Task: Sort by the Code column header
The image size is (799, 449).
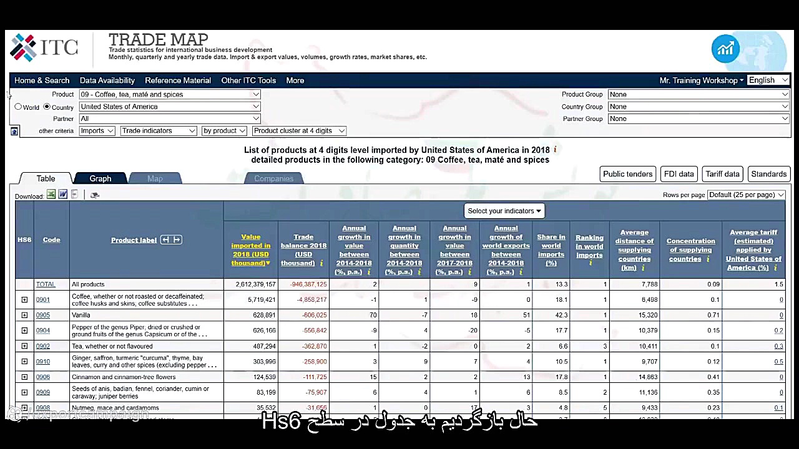Action: tap(52, 240)
